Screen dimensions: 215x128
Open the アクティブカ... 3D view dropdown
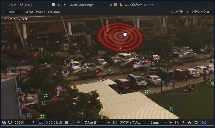133,123
